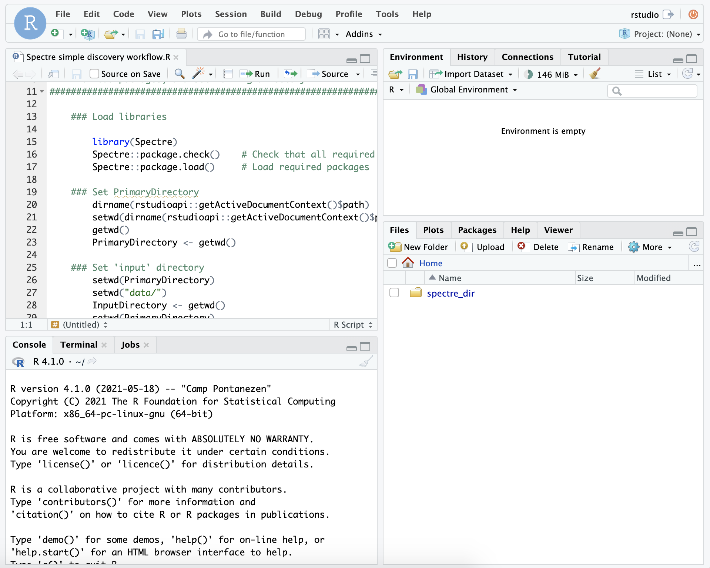Image resolution: width=710 pixels, height=568 pixels.
Task: Click the quit session power icon
Action: [693, 14]
